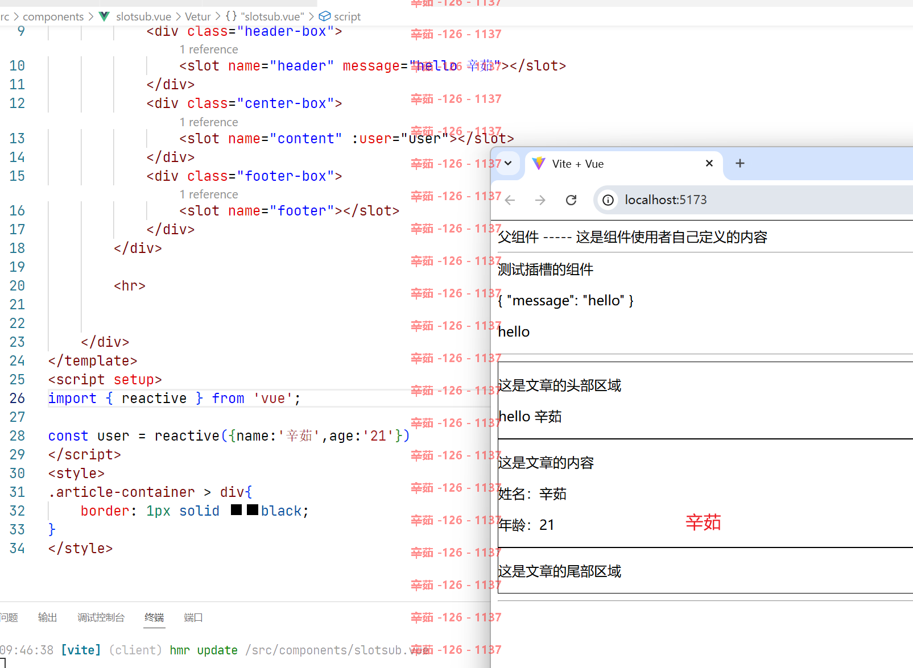Image resolution: width=913 pixels, height=668 pixels.
Task: Click the components breadcrumb item
Action: pos(53,16)
